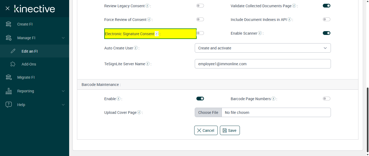Expand the Help section in the sidebar
This screenshot has width=369, height=156.
click(35, 105)
